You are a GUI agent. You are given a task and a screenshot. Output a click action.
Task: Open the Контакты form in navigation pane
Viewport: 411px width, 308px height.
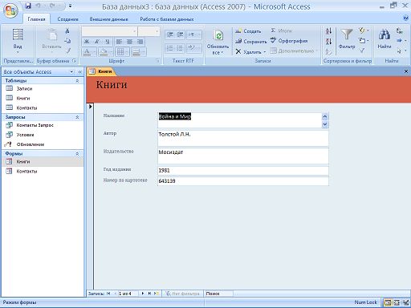26,172
